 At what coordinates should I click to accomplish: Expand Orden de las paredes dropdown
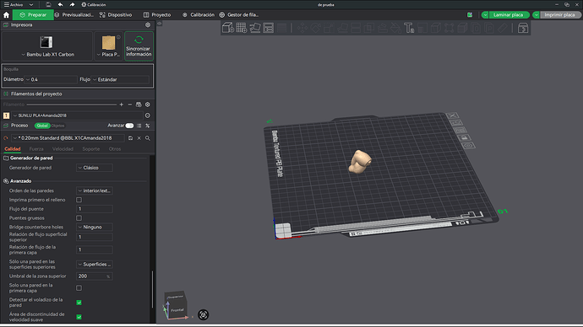point(95,190)
